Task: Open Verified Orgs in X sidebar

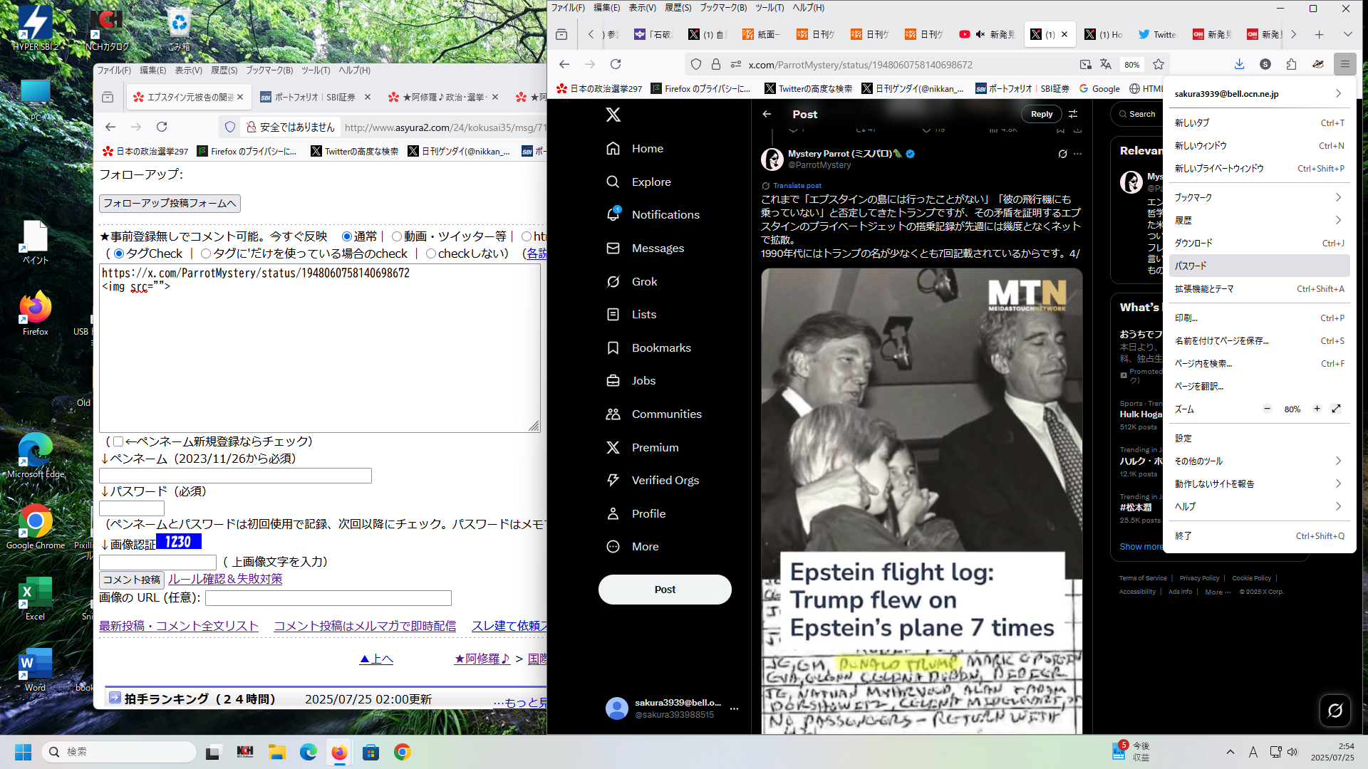Action: pyautogui.click(x=652, y=480)
